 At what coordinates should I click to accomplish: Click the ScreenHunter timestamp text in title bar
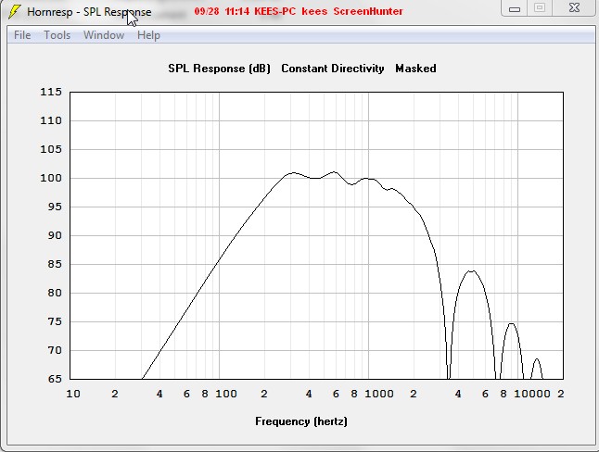pyautogui.click(x=299, y=11)
